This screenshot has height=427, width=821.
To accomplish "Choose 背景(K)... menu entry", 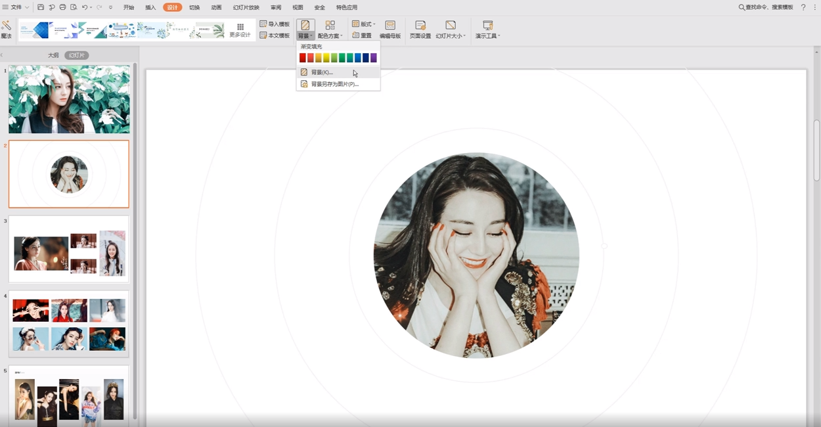I will (338, 72).
